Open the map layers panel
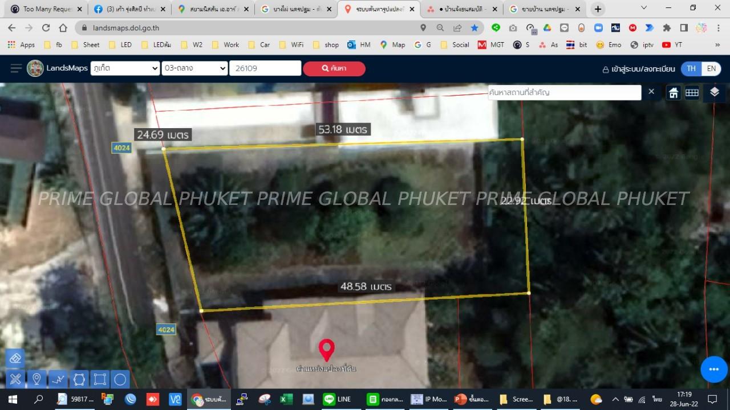 point(715,92)
